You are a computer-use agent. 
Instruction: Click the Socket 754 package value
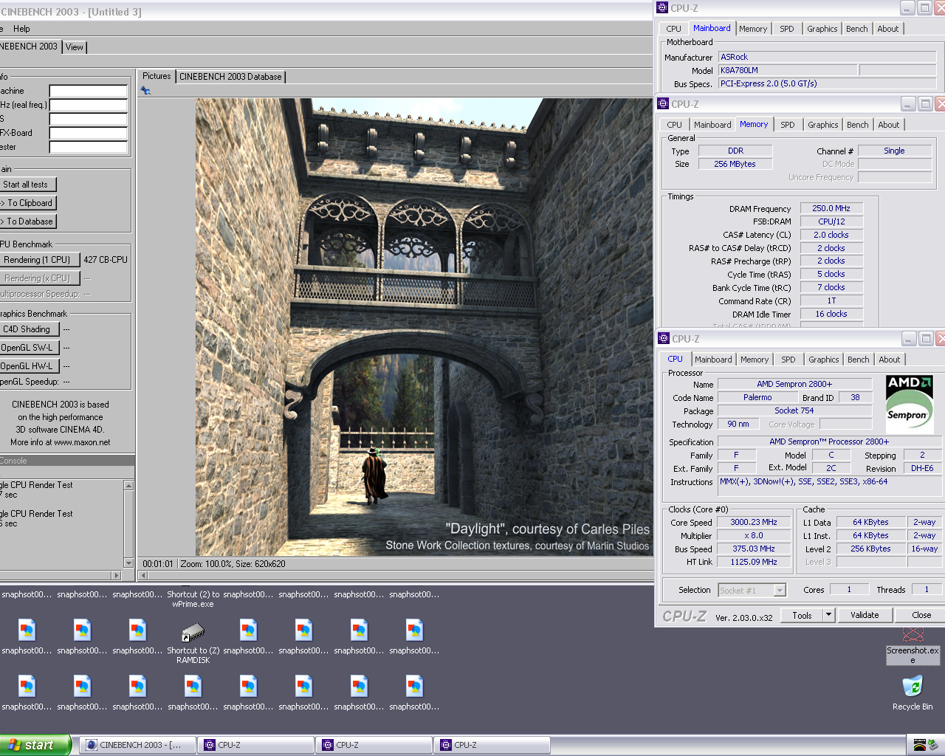[794, 410]
